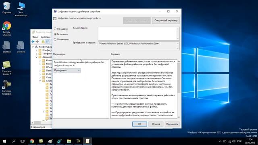Collapse the 'Админис...' folder node

click(x=36, y=57)
